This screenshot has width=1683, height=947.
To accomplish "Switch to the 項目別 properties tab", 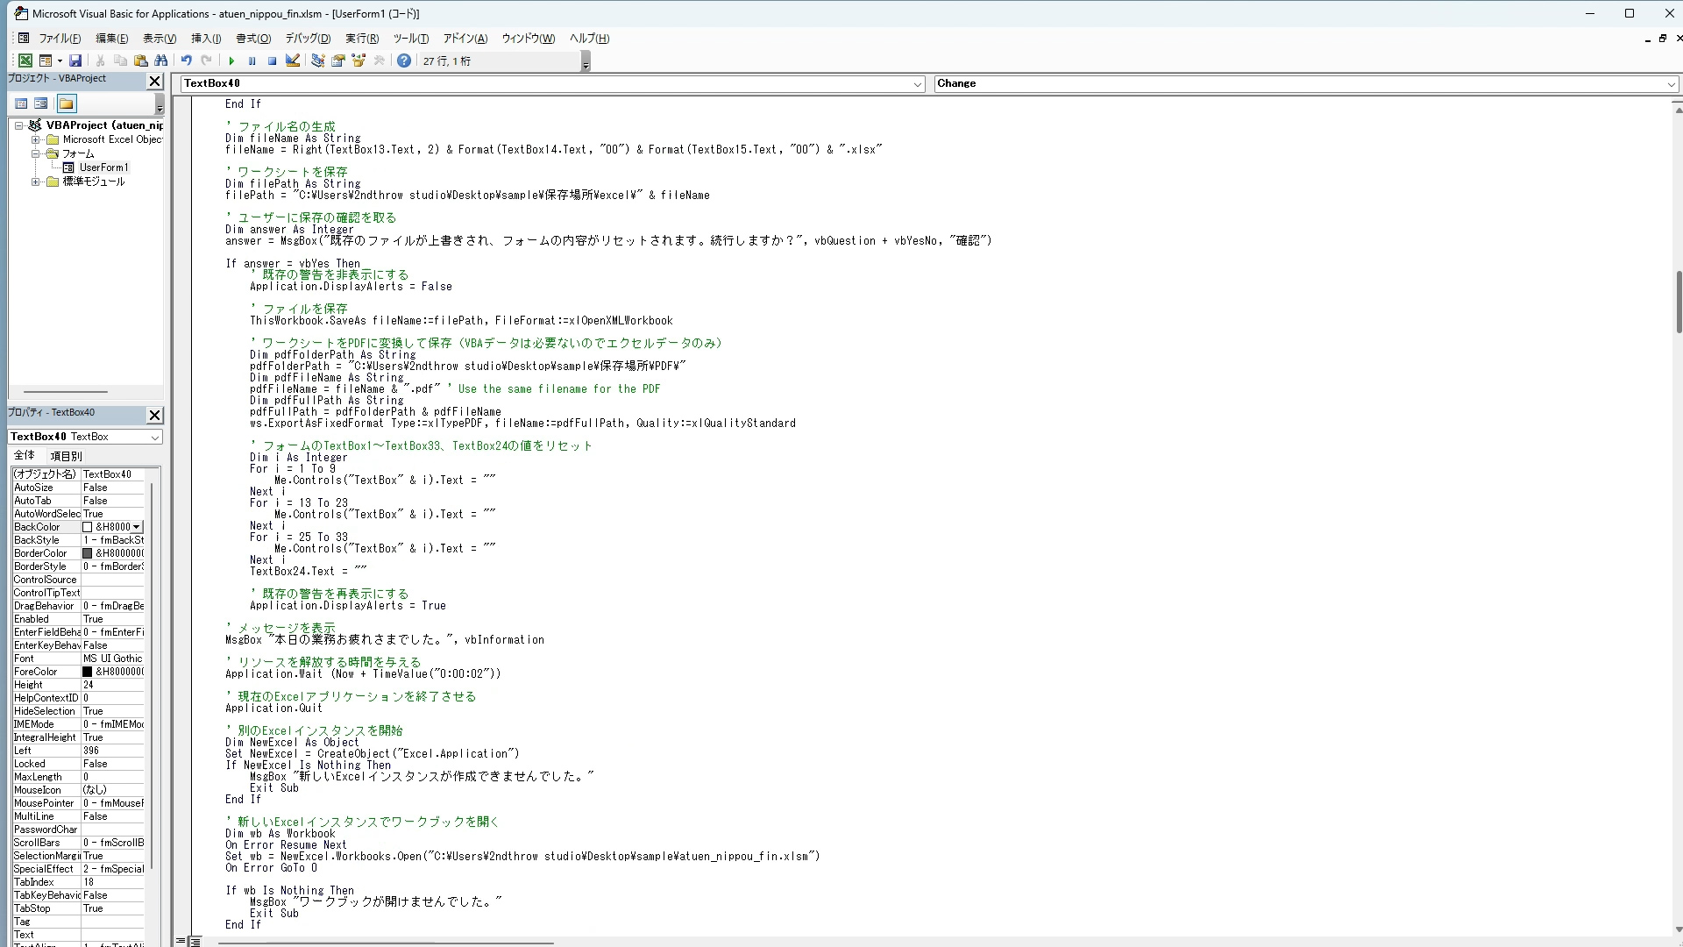I will pos(66,456).
